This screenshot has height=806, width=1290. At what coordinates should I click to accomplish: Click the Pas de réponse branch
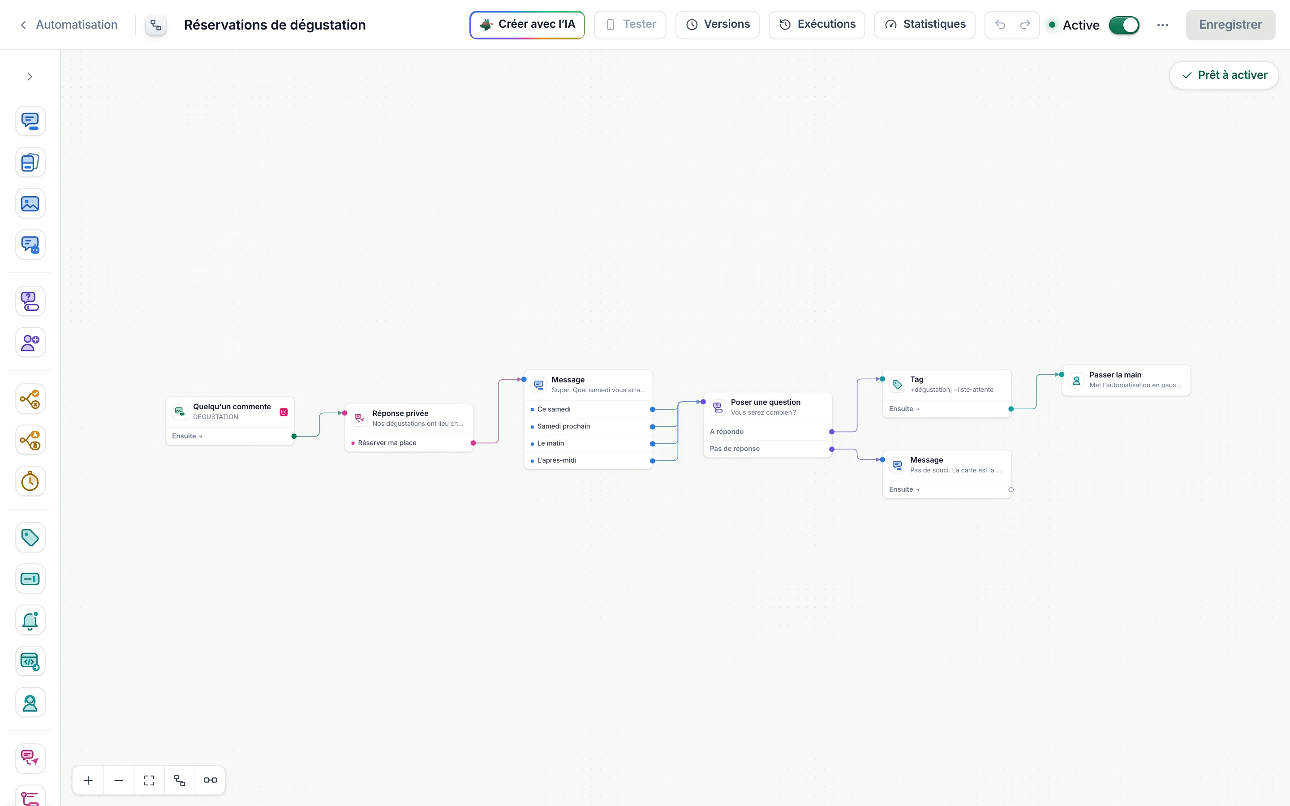[768, 449]
